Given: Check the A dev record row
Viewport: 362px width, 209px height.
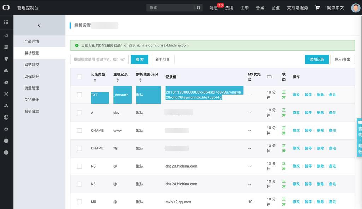Looking at the screenshot, I should coord(80,113).
